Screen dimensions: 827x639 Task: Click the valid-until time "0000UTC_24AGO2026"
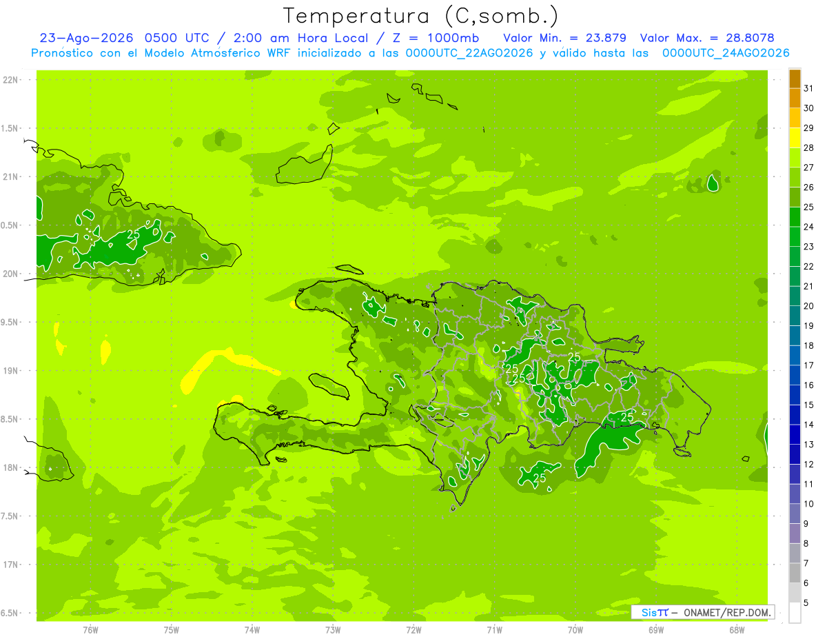pyautogui.click(x=726, y=53)
